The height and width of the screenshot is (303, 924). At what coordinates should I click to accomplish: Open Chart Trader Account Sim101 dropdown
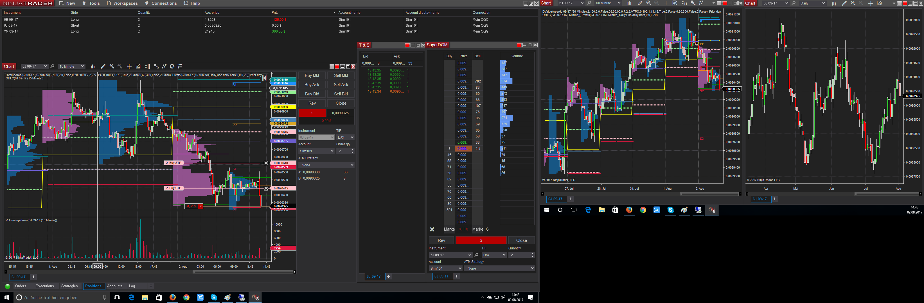click(316, 151)
